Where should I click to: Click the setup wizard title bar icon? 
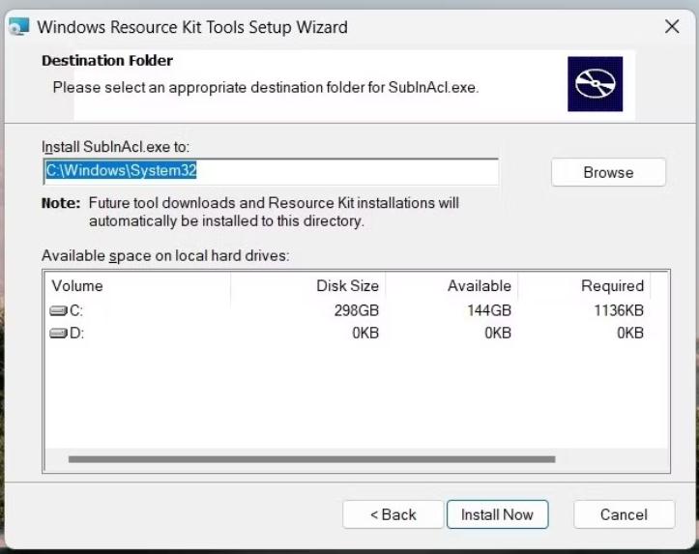pos(16,27)
